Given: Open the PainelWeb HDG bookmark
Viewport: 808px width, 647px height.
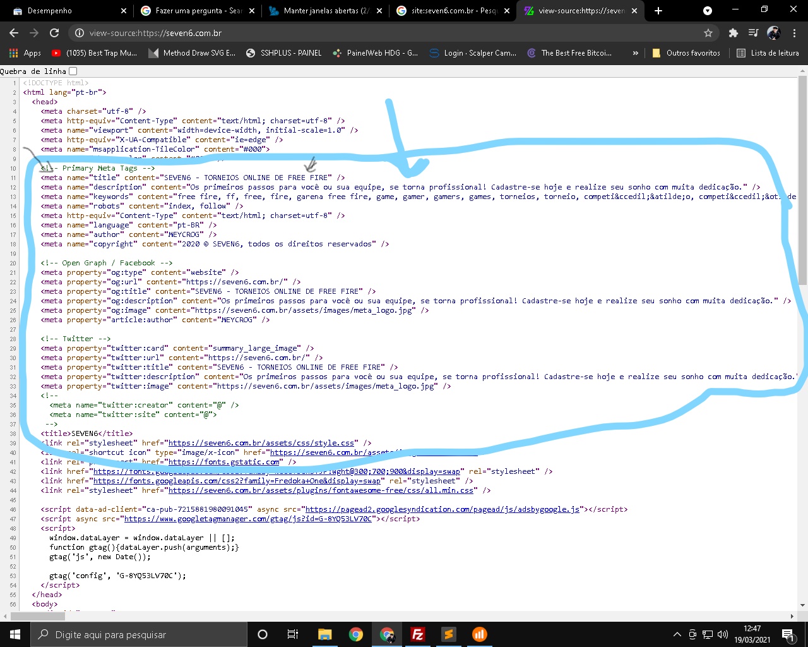Looking at the screenshot, I should (x=375, y=53).
